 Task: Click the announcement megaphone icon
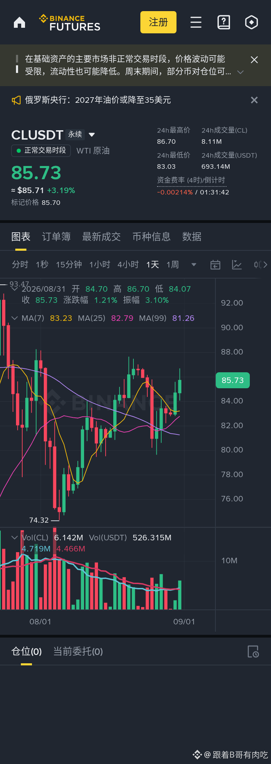coord(16,100)
